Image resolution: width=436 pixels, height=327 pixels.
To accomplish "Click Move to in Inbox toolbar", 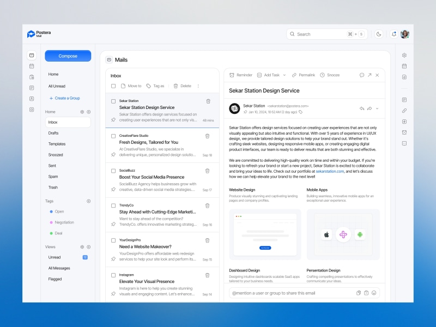I will tap(131, 86).
